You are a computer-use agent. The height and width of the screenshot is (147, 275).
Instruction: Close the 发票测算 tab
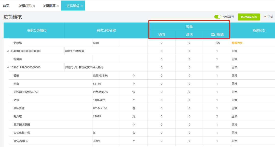(58, 6)
